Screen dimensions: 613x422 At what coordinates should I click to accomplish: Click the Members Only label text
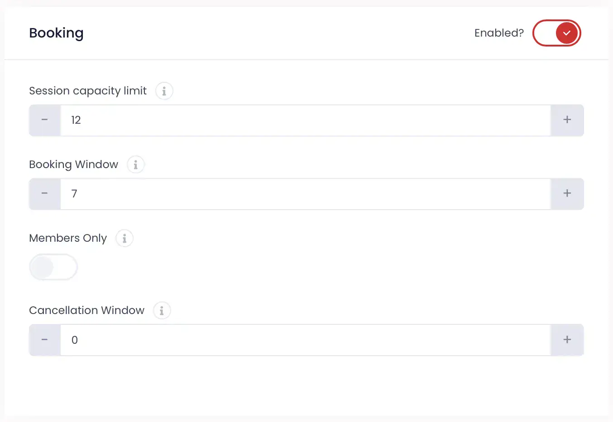click(68, 238)
